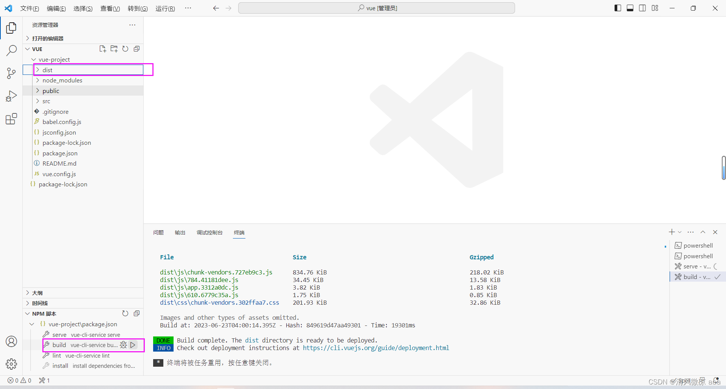Collapse all folders in VUE explorer
This screenshot has height=389, width=726.
pos(137,49)
